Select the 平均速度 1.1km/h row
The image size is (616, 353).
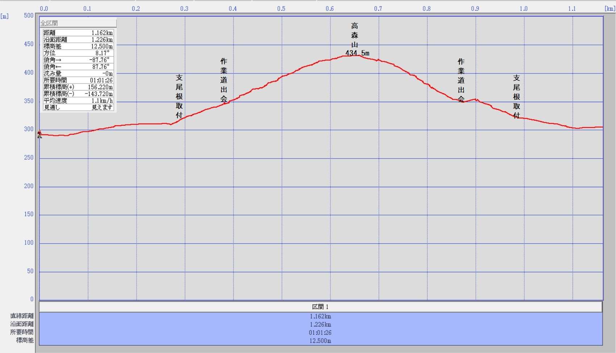(x=78, y=101)
